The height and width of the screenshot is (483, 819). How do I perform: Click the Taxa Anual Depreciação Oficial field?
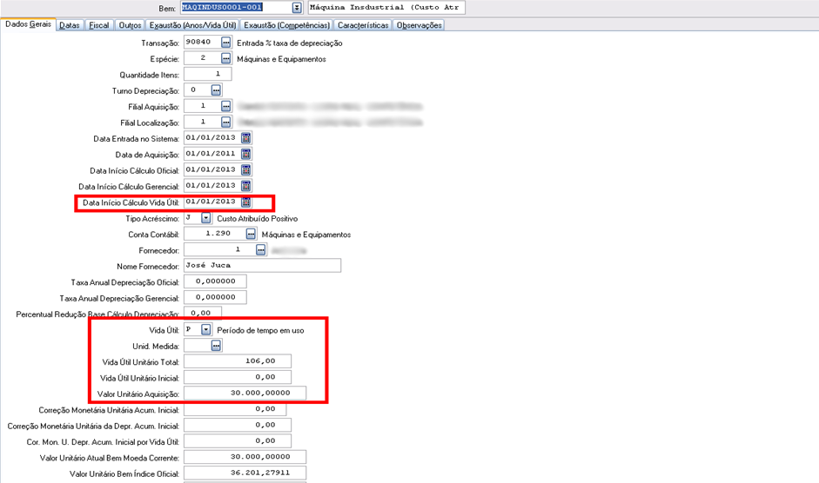pyautogui.click(x=215, y=281)
